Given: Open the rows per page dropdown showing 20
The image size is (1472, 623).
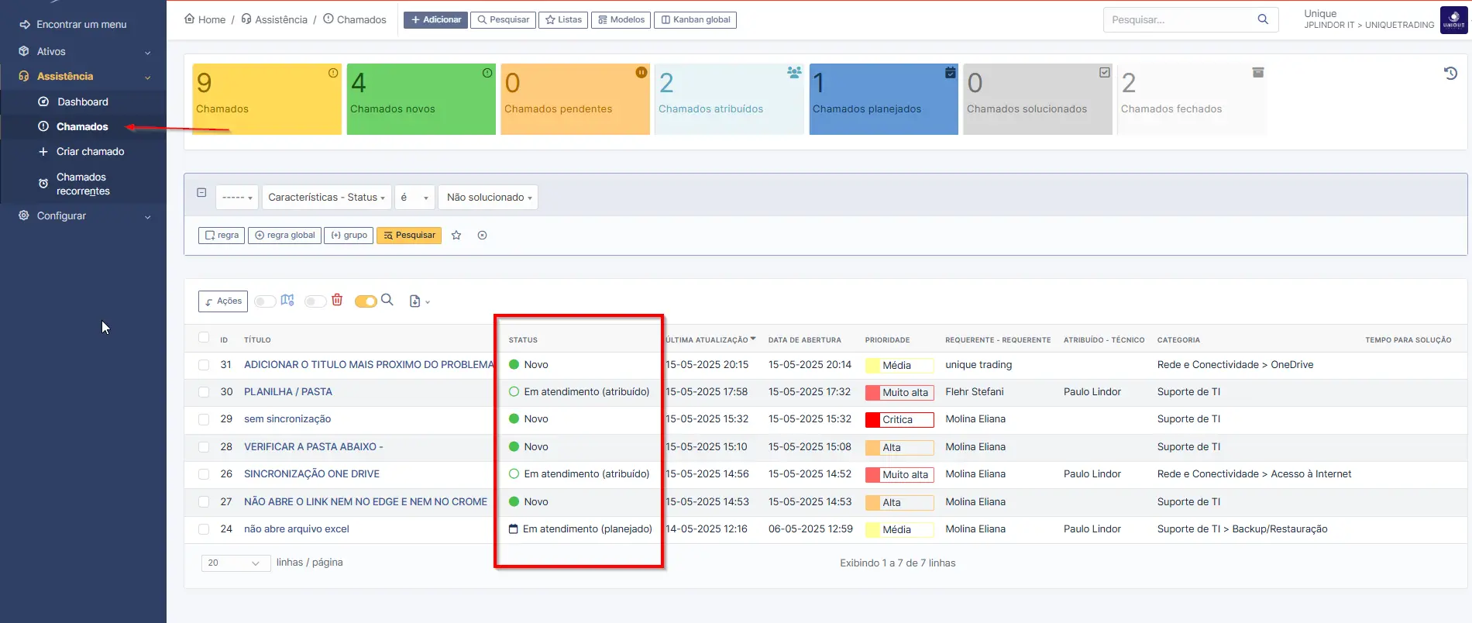Looking at the screenshot, I should pyautogui.click(x=235, y=563).
